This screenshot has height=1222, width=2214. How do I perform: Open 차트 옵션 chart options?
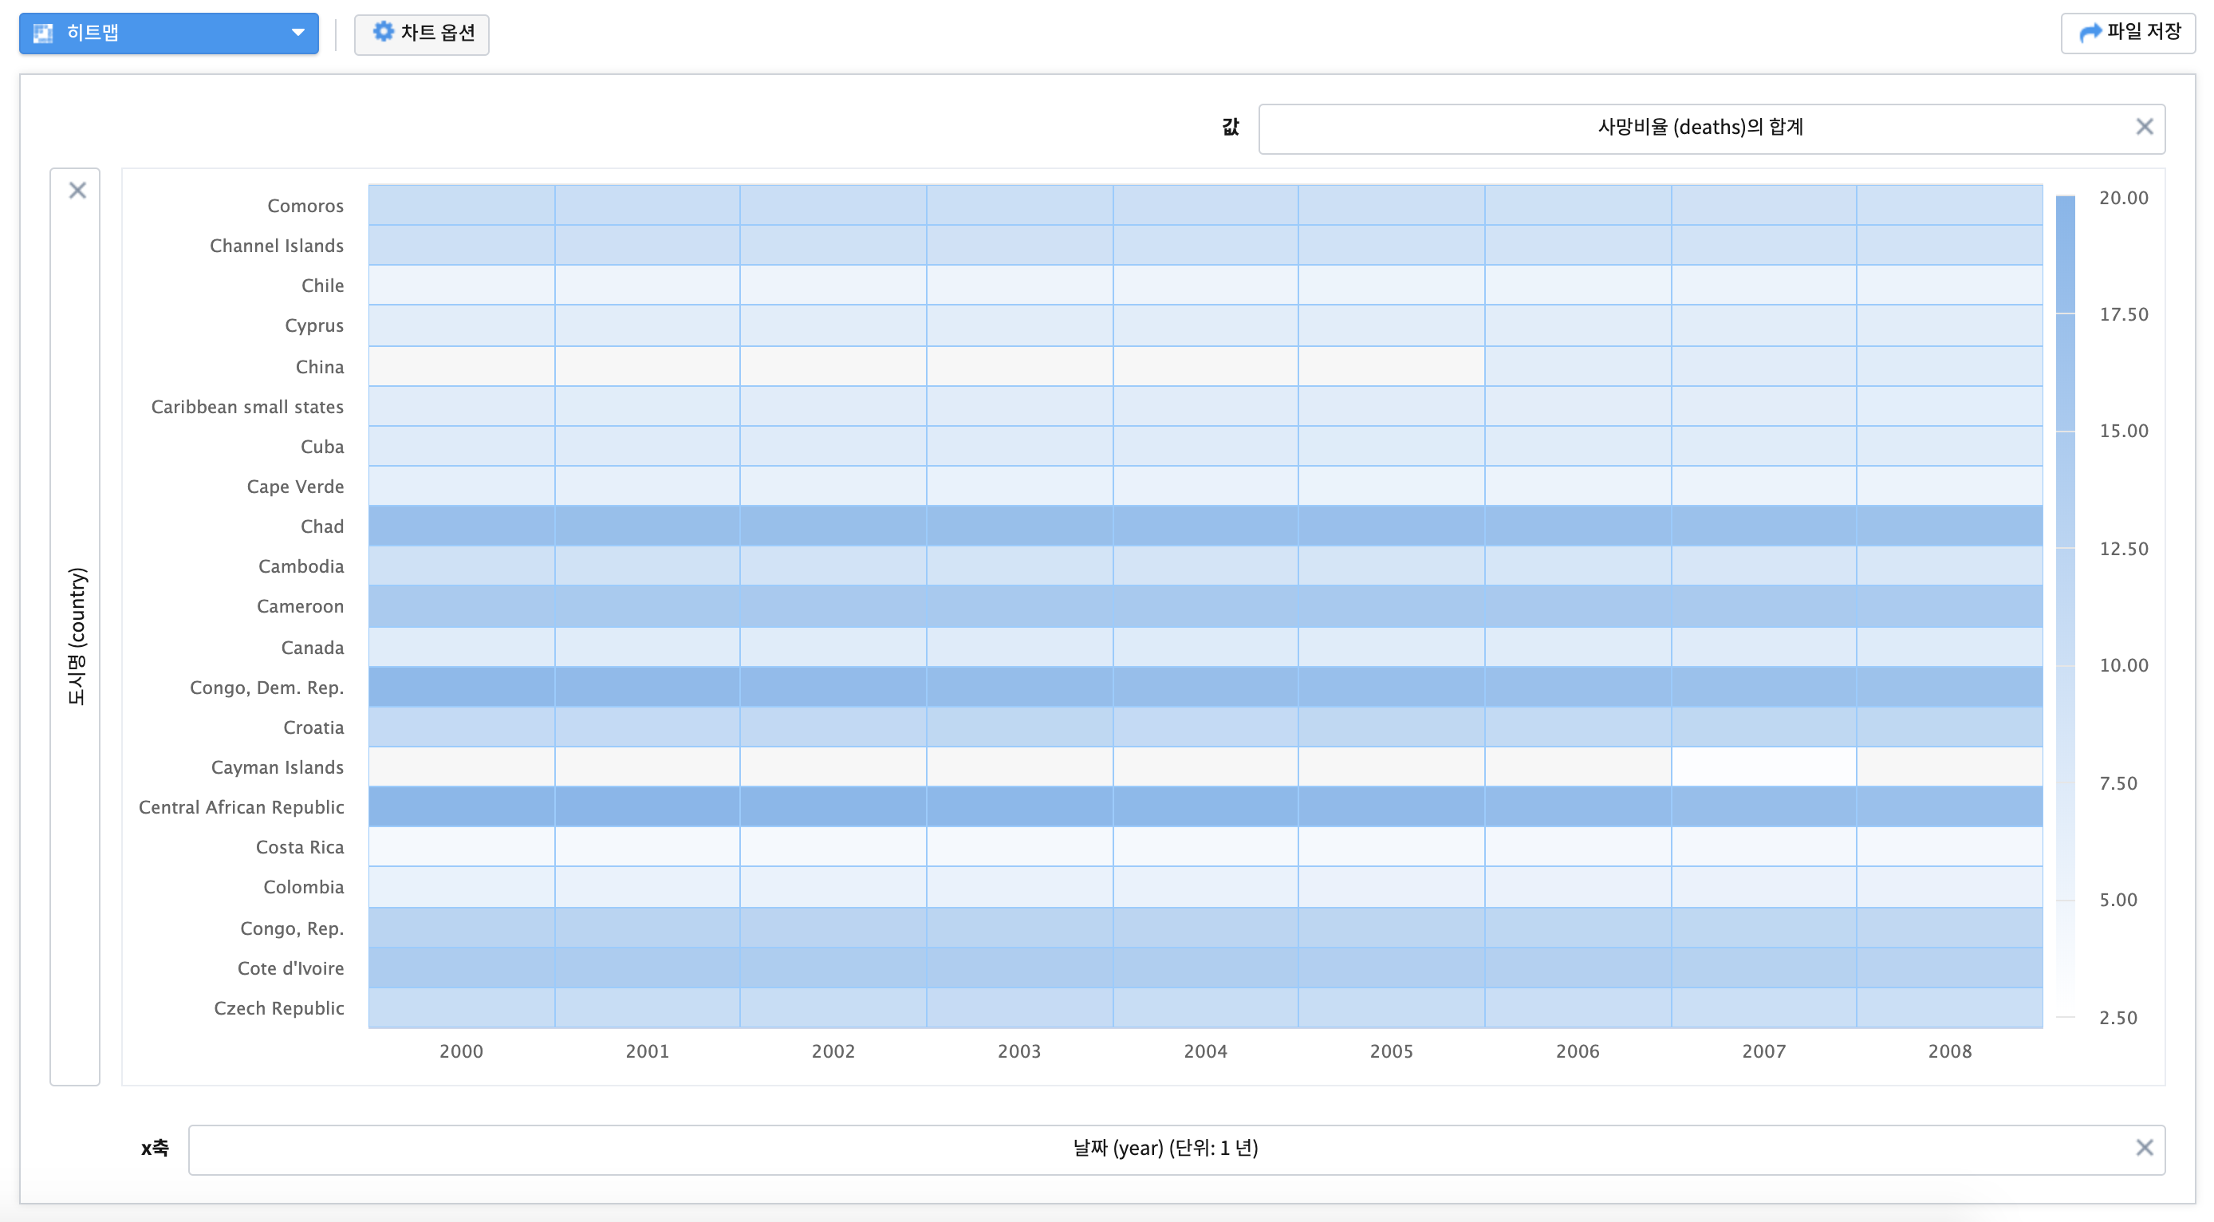pos(421,34)
